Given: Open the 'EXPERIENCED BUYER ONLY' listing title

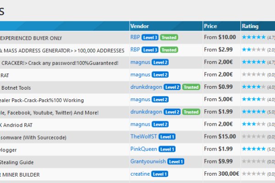Looking at the screenshot, I should point(31,38).
